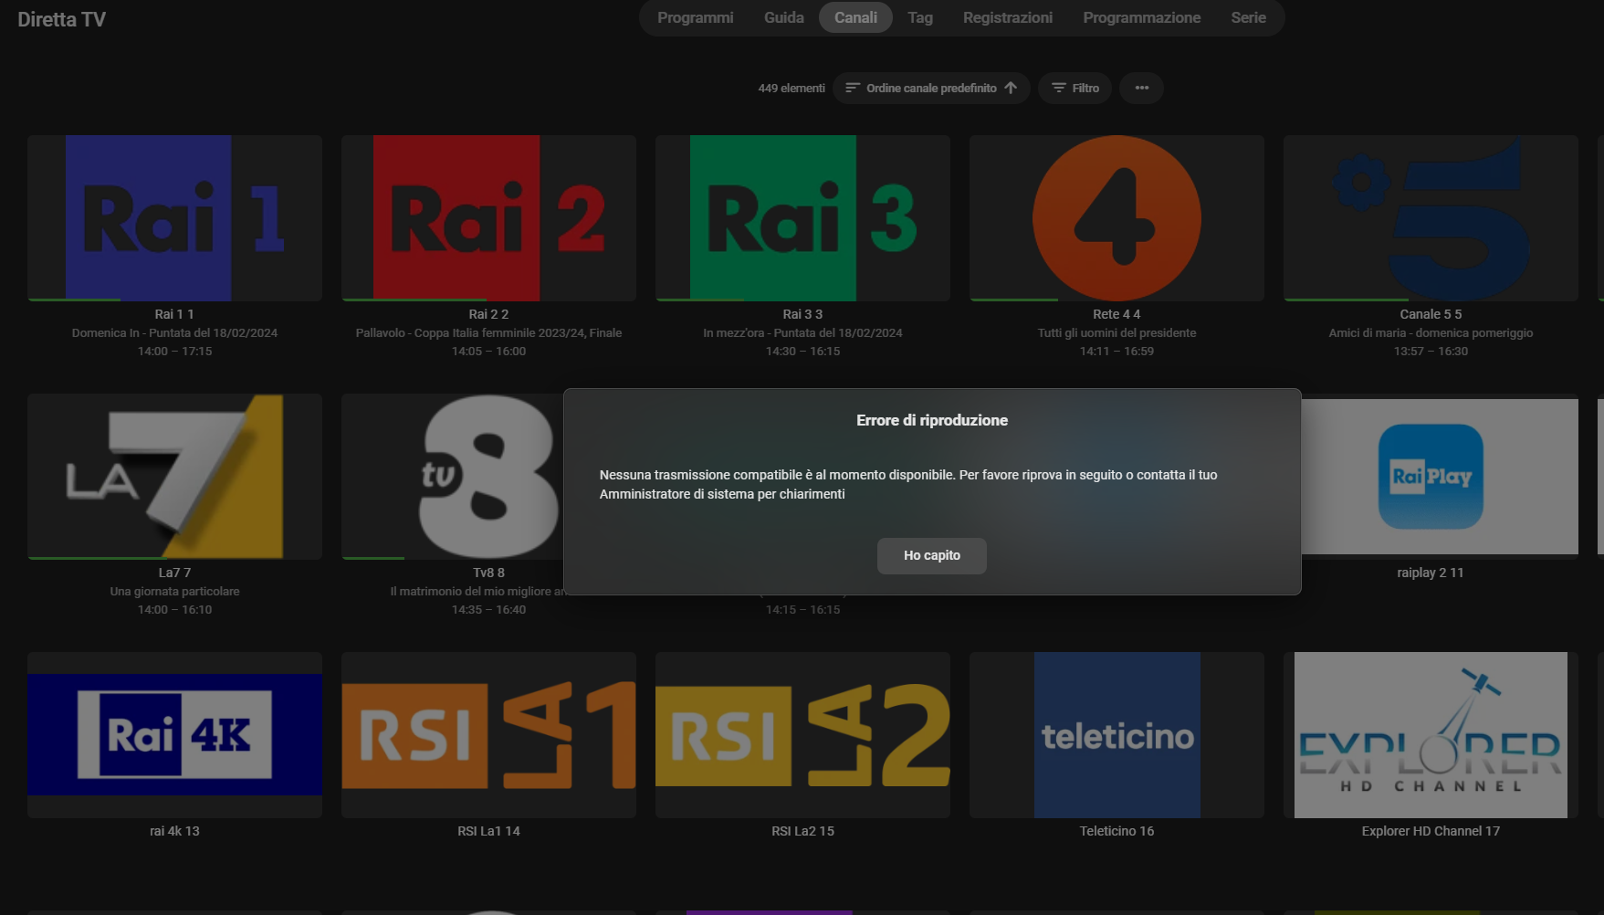The width and height of the screenshot is (1604, 915).
Task: Open the Guida tab
Action: (784, 17)
